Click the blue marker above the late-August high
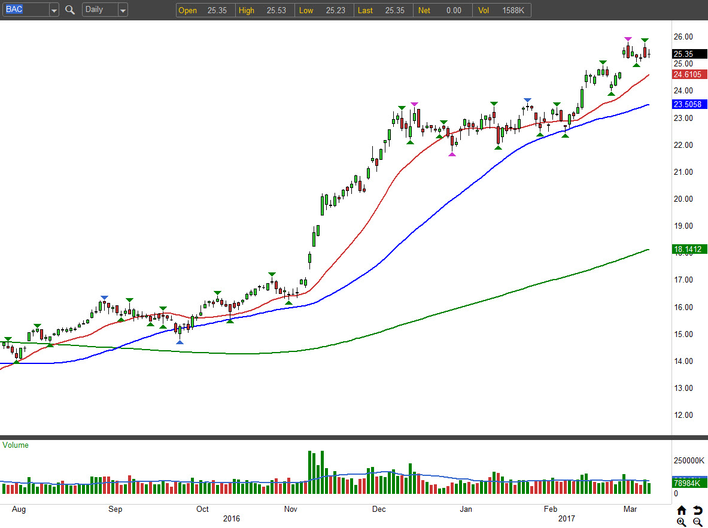This screenshot has height=528, width=708. click(x=104, y=298)
